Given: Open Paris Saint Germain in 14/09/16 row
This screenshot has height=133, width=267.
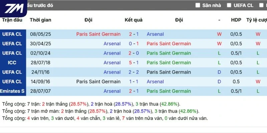Looking at the screenshot, I should tap(98, 81).
